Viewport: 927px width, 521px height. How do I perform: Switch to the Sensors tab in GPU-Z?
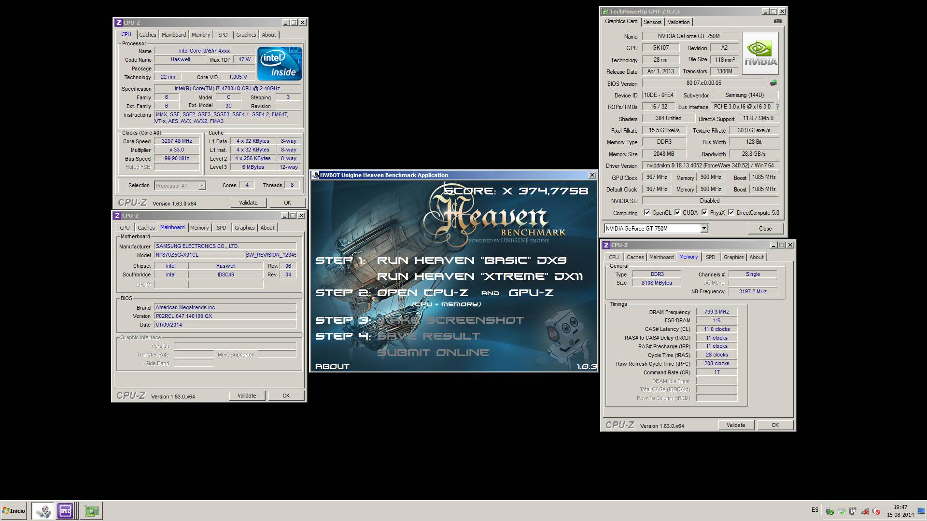coord(652,22)
